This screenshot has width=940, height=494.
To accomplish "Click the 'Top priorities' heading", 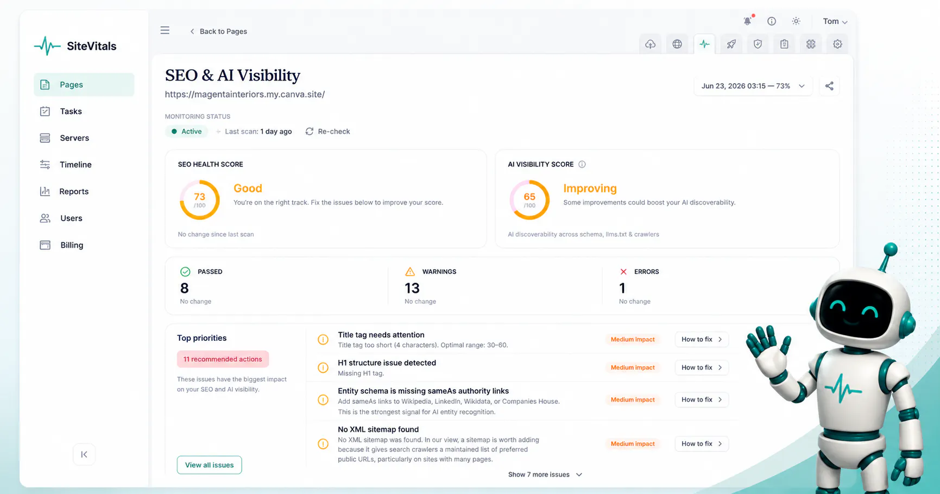I will 201,338.
